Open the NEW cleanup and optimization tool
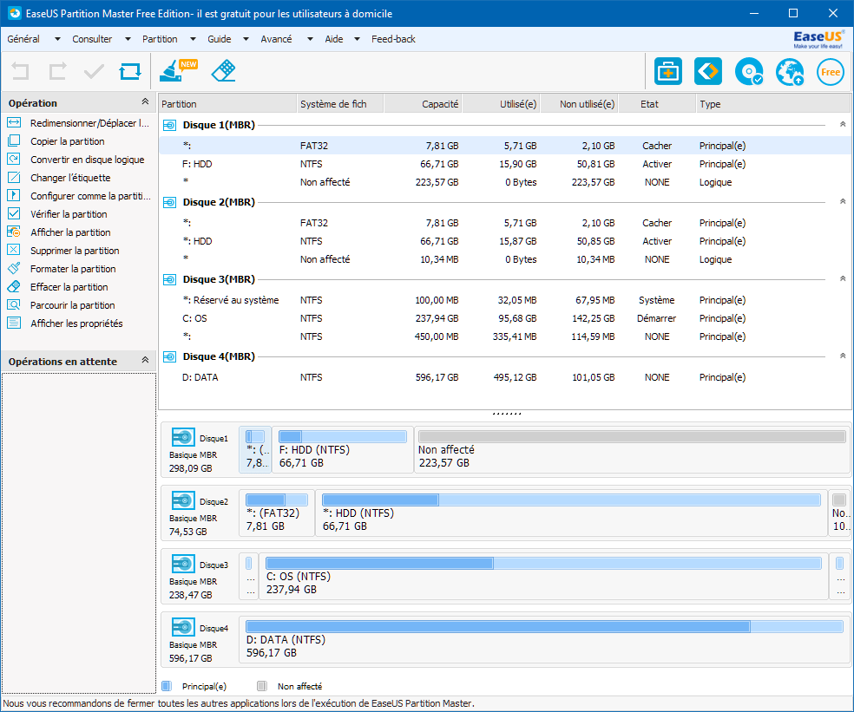This screenshot has height=712, width=854. coord(178,71)
